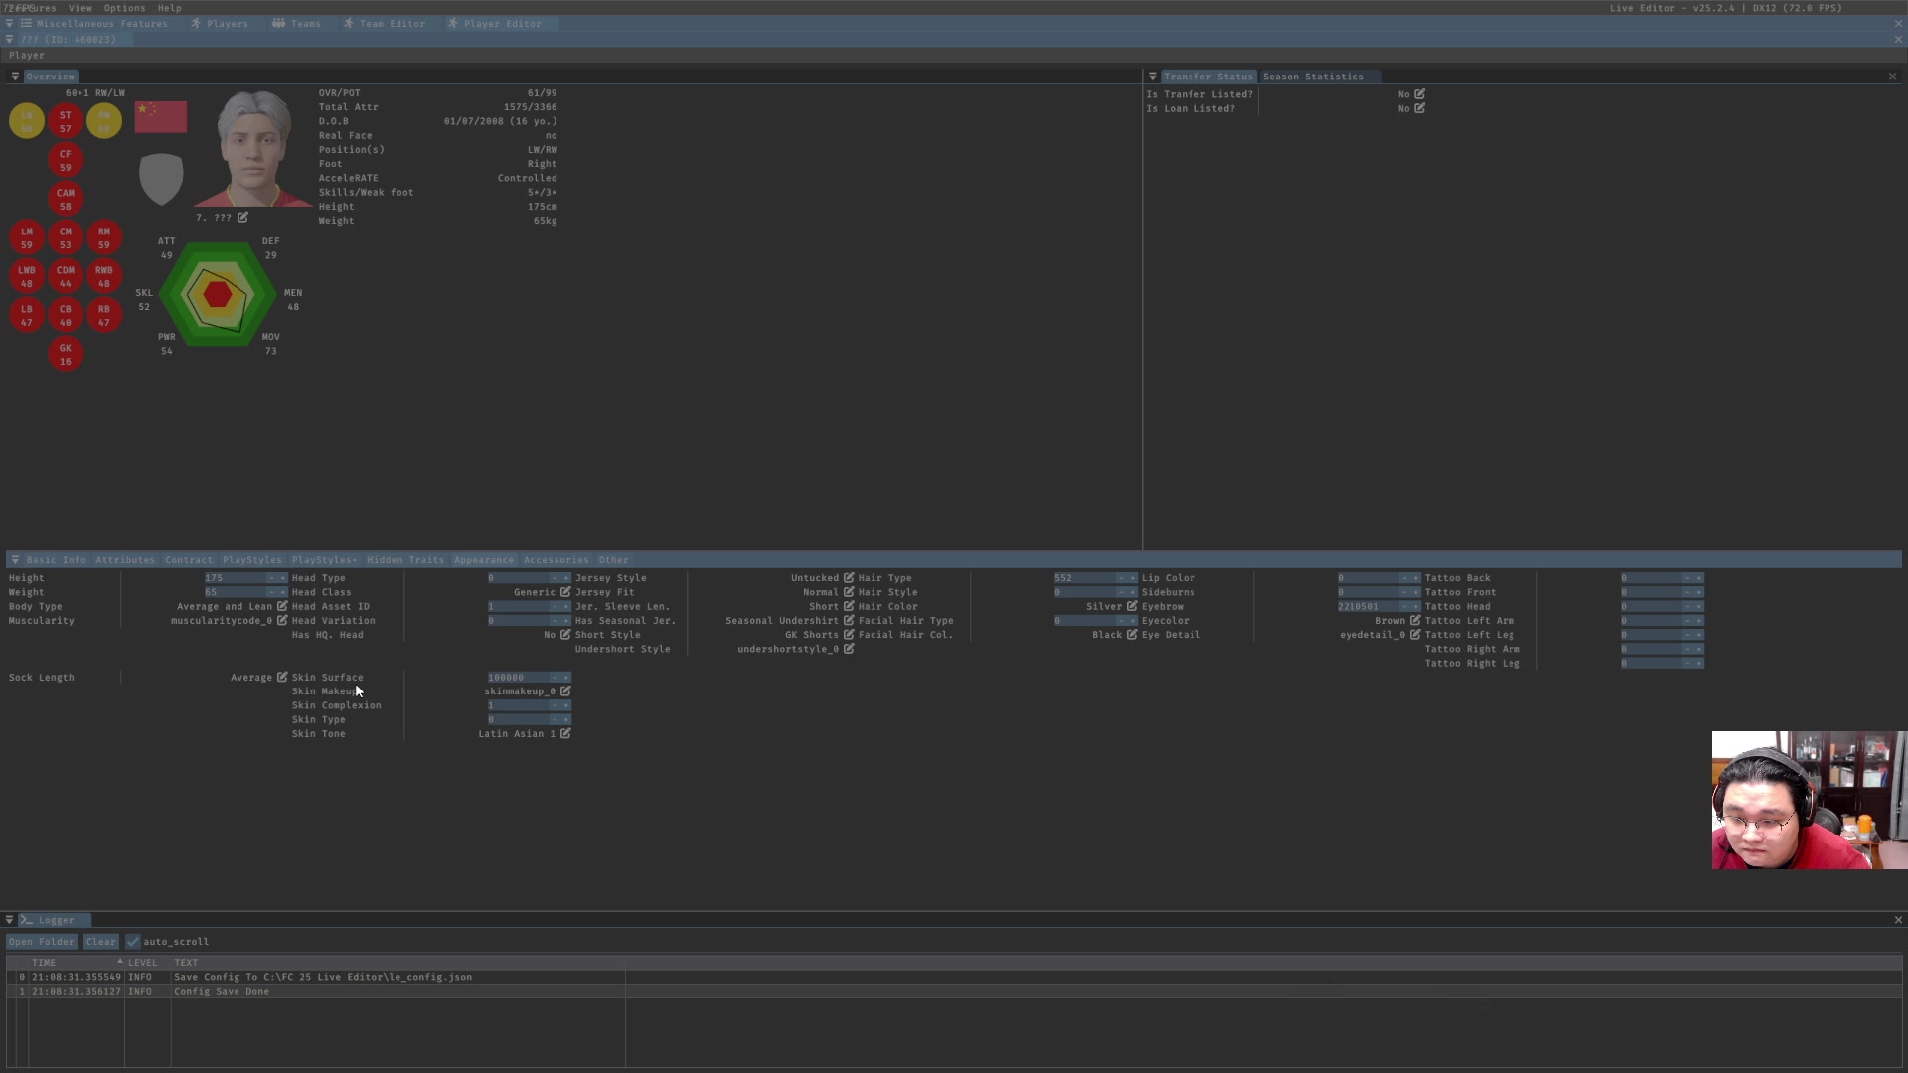
Task: Open the Season Statistics tab
Action: coord(1313,77)
